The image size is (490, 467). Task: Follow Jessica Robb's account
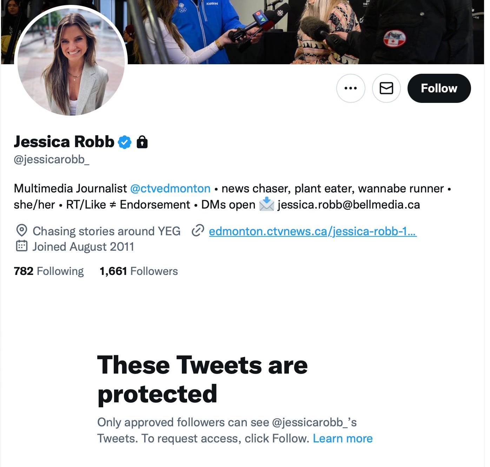(x=439, y=88)
